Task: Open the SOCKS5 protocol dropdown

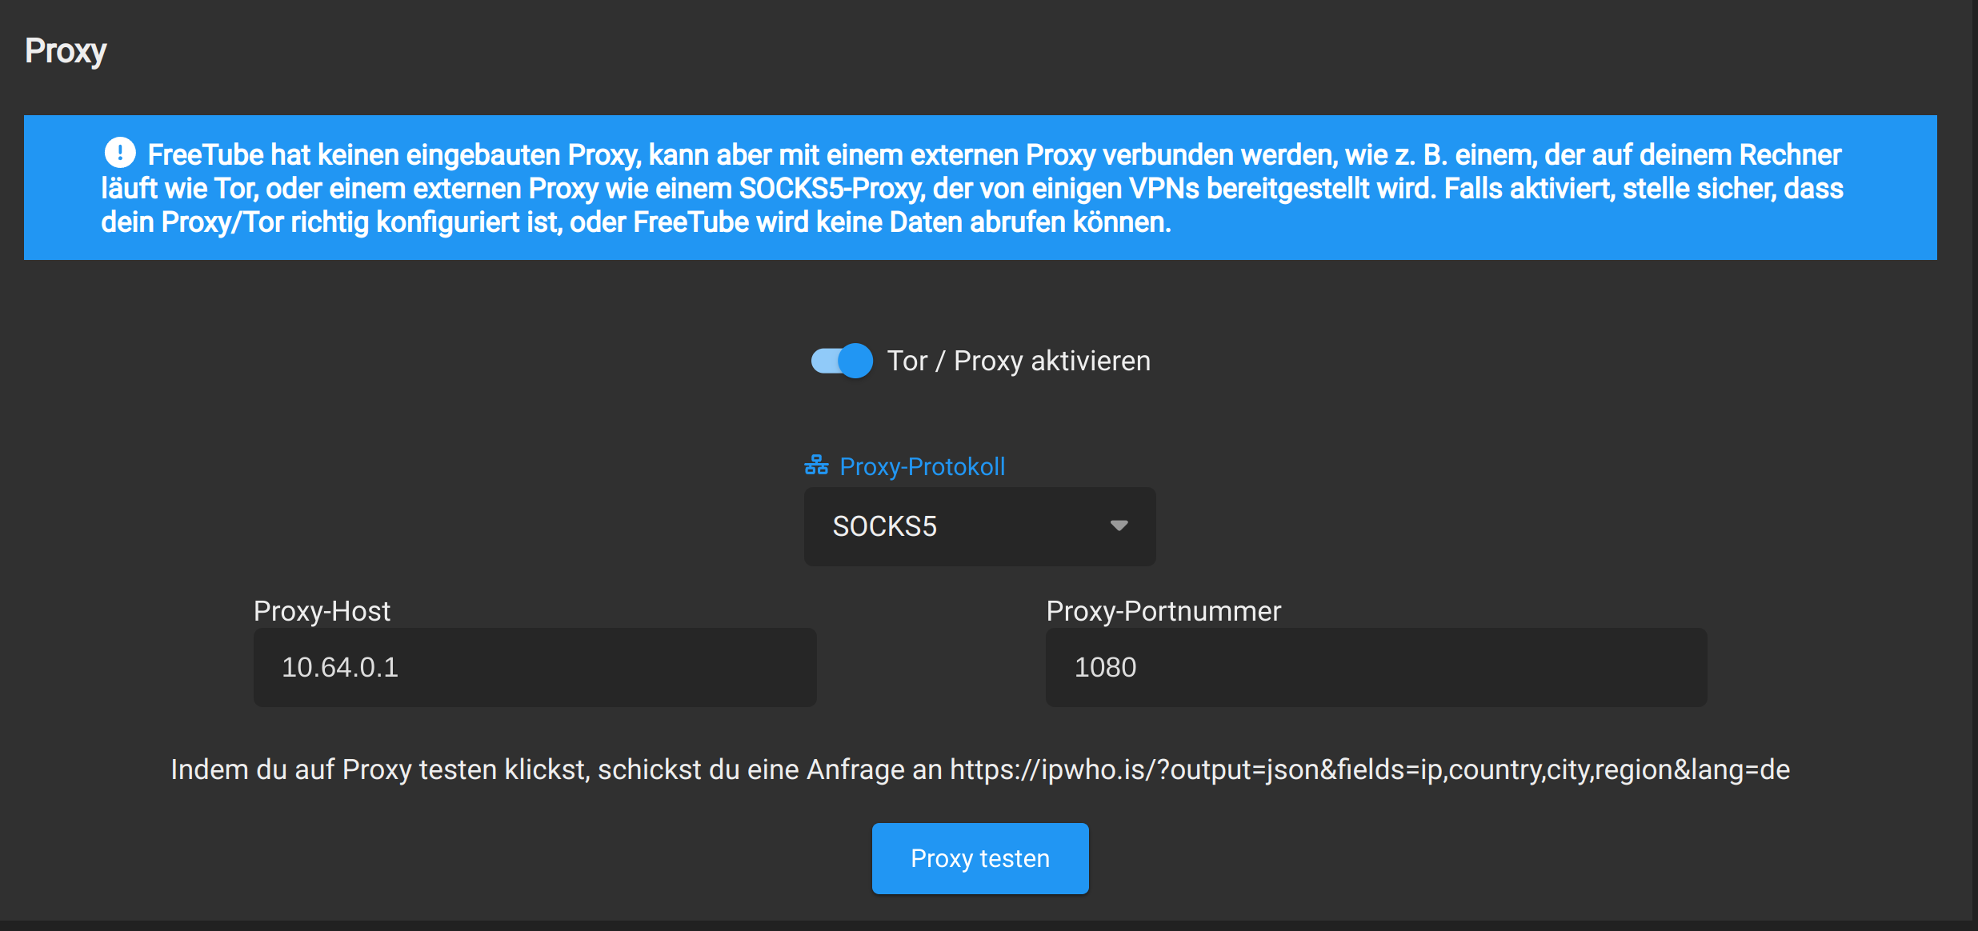Action: coord(979,526)
